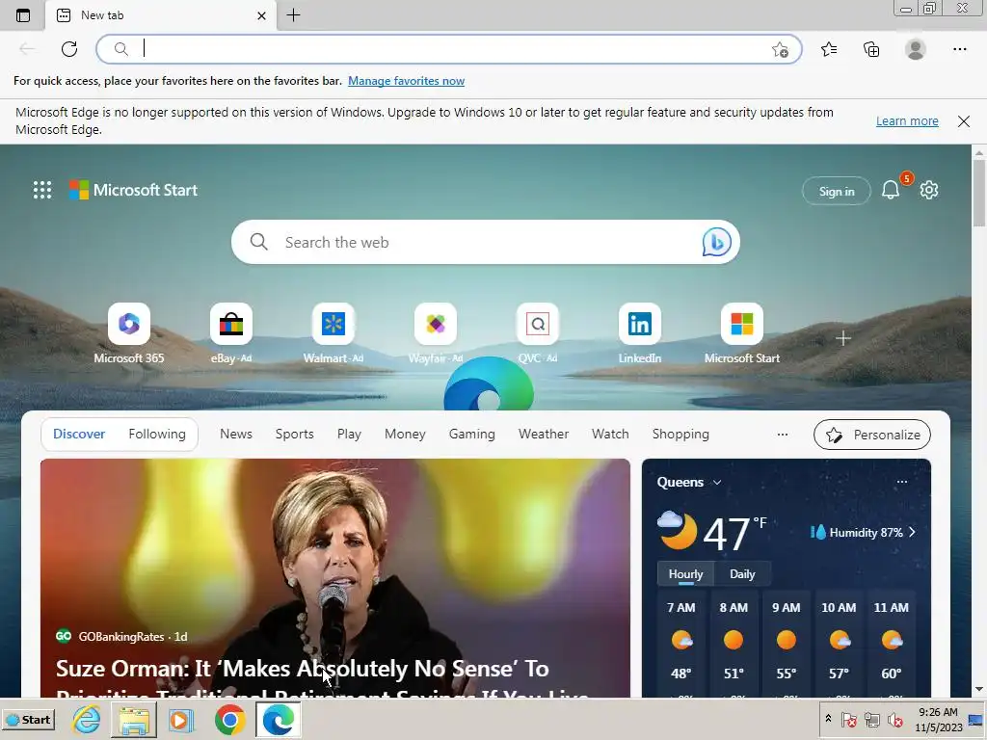Click the page vertical scrollbar thumb

click(979, 192)
